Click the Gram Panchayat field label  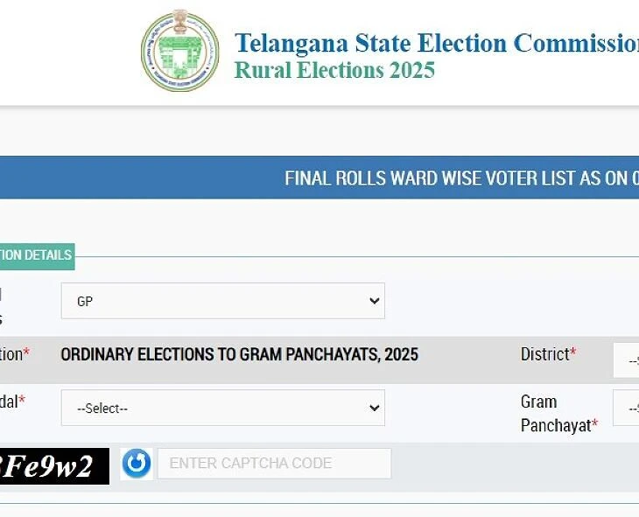point(558,413)
